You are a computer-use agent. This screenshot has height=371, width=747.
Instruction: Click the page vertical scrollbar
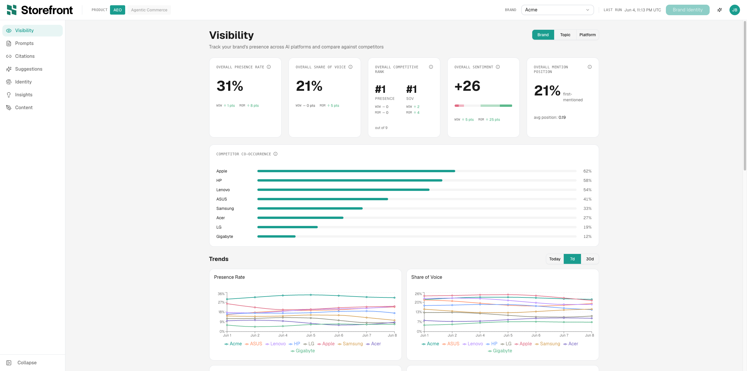pyautogui.click(x=745, y=96)
